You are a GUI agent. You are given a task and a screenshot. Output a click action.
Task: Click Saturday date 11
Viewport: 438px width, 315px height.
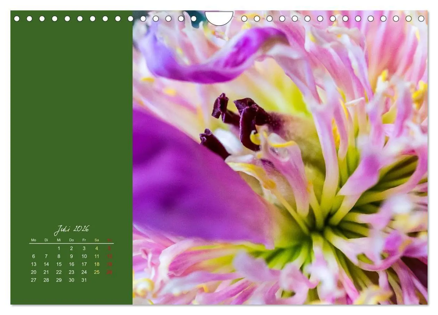[x=97, y=256]
